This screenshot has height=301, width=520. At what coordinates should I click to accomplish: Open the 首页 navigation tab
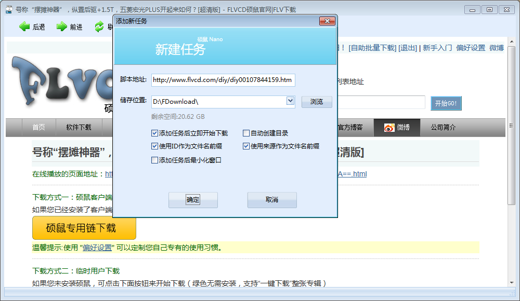(x=39, y=127)
